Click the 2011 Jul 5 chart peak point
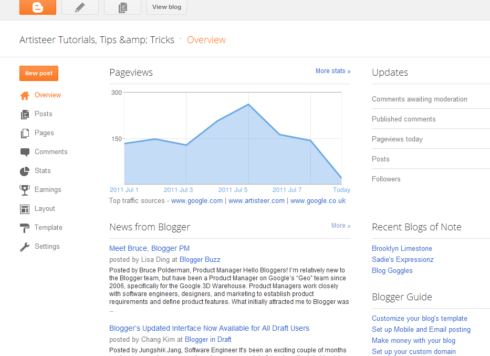The width and height of the screenshot is (490, 356). pyautogui.click(x=248, y=104)
